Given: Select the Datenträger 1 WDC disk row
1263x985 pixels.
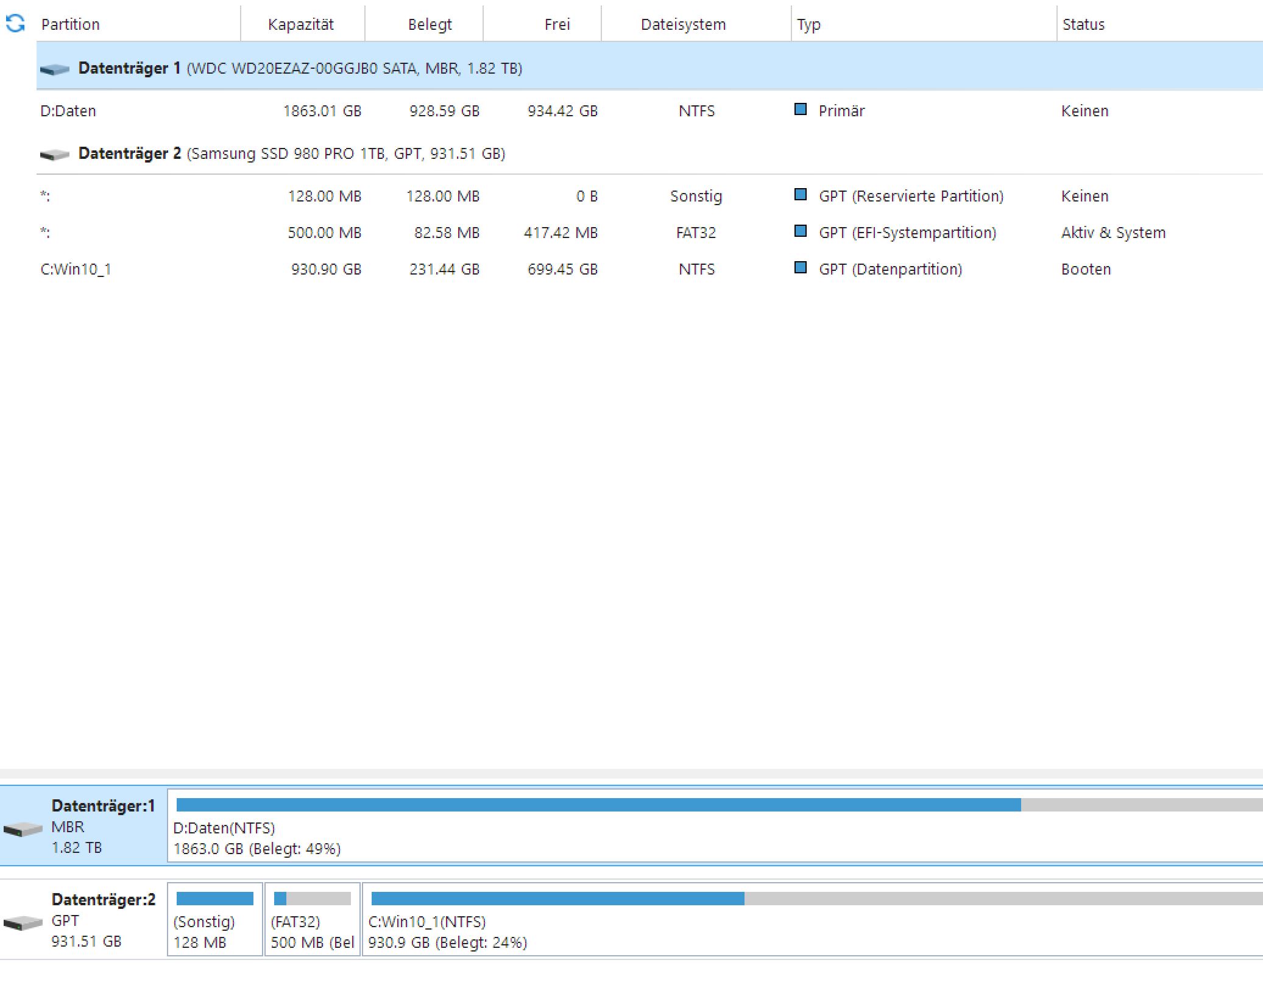Looking at the screenshot, I should coord(649,67).
